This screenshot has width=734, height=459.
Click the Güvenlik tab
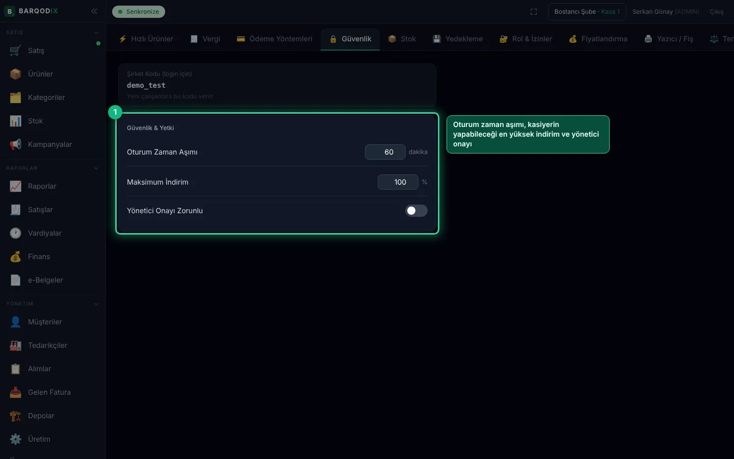pos(350,39)
